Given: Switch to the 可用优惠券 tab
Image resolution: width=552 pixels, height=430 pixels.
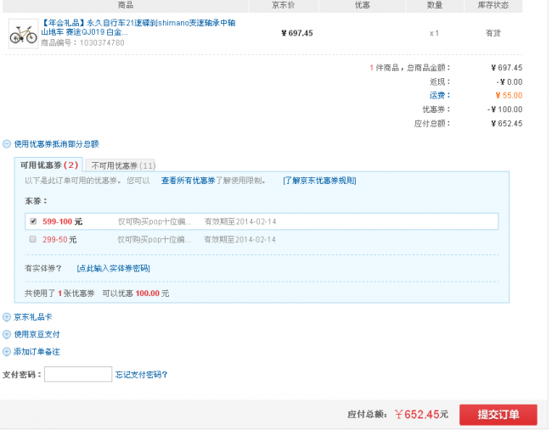Looking at the screenshot, I should click(48, 165).
